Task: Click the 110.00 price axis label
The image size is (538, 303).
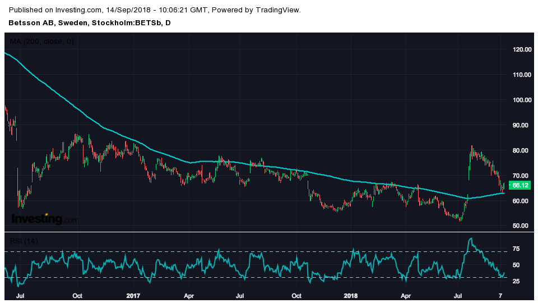Action: click(522, 75)
